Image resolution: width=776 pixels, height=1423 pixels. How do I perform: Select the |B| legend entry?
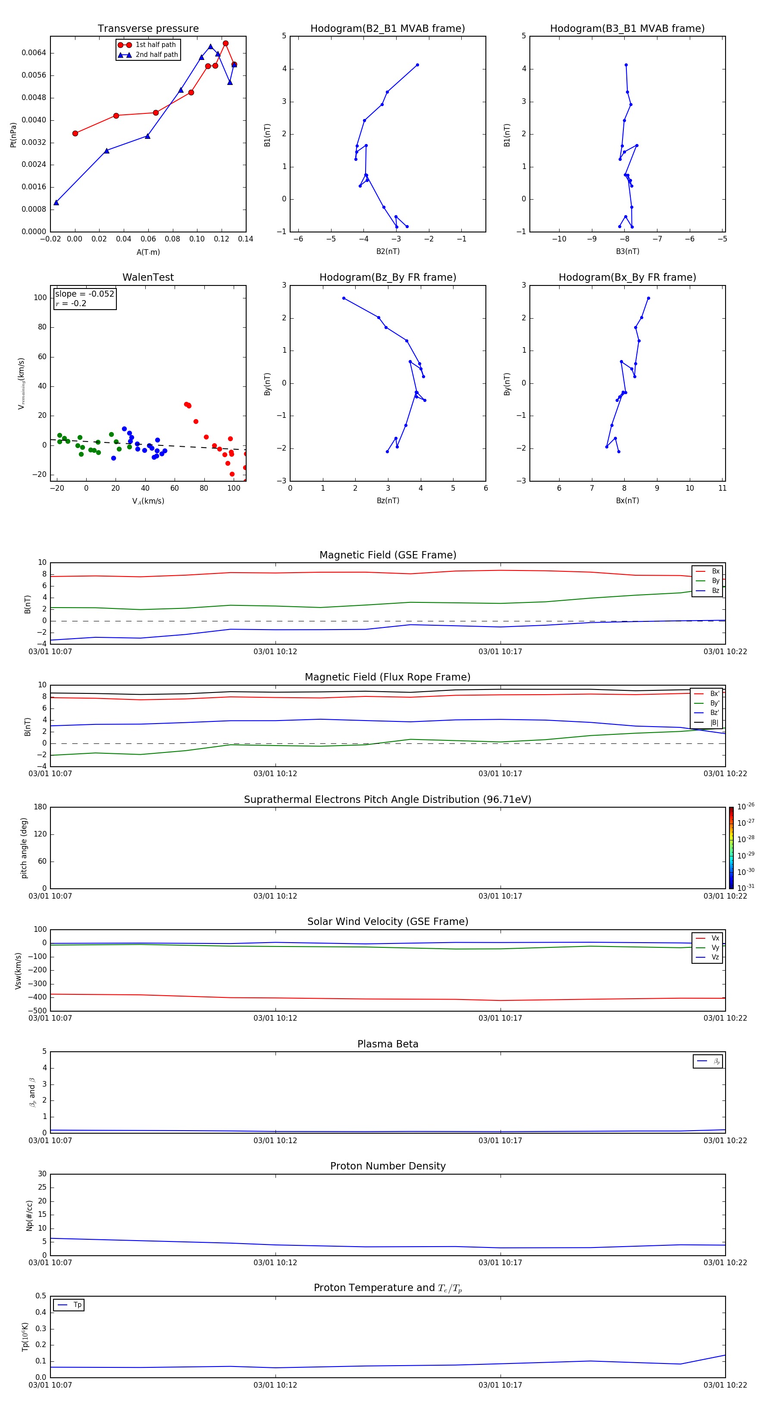tap(707, 723)
